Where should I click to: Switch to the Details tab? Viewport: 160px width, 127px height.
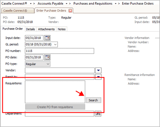pyautogui.click(x=31, y=29)
